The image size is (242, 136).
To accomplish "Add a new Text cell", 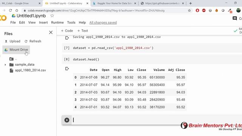I will point(82,31).
